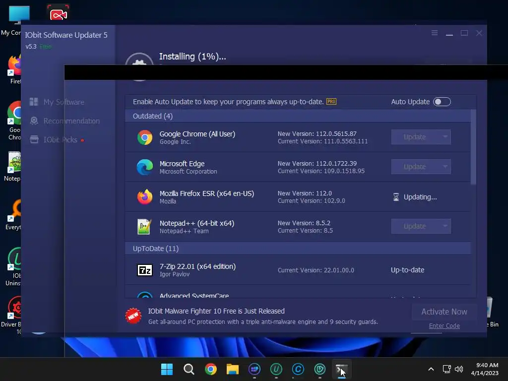Click the network tray icon
508x381 pixels.
click(447, 369)
